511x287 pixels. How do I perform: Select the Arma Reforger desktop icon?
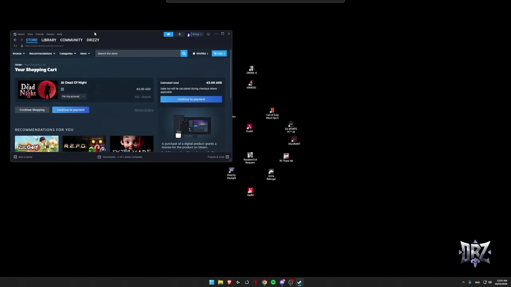271,175
